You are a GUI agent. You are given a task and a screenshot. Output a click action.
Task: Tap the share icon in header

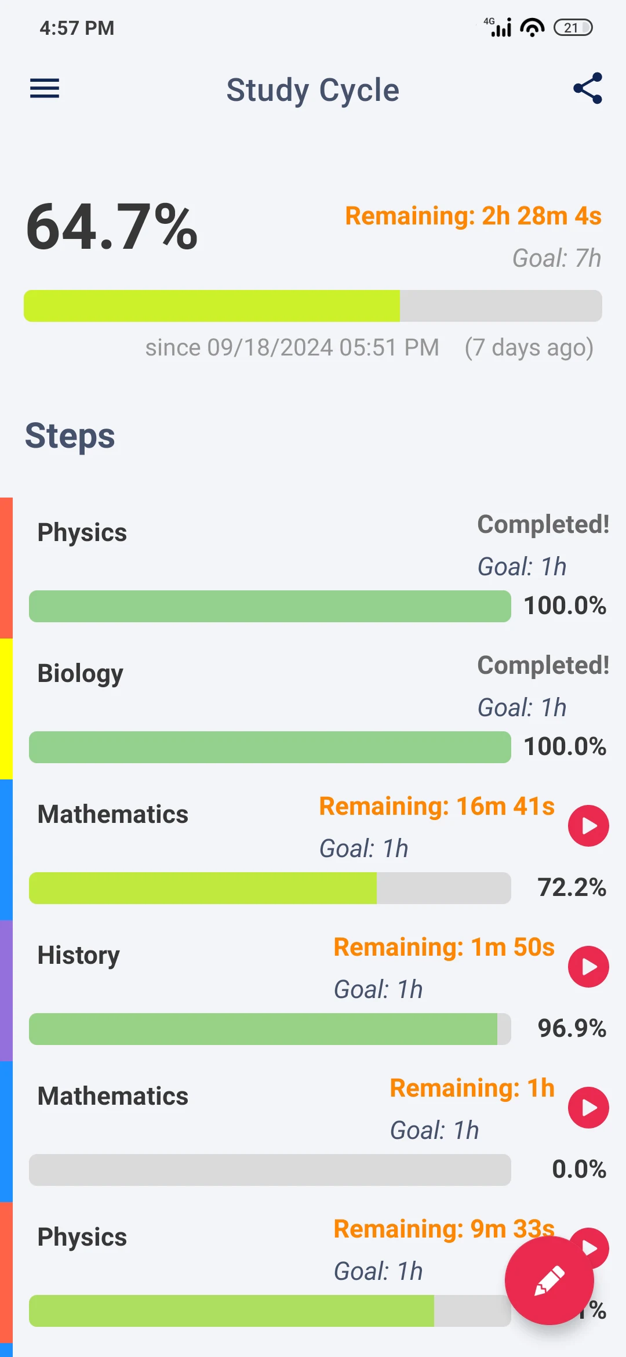(x=588, y=89)
